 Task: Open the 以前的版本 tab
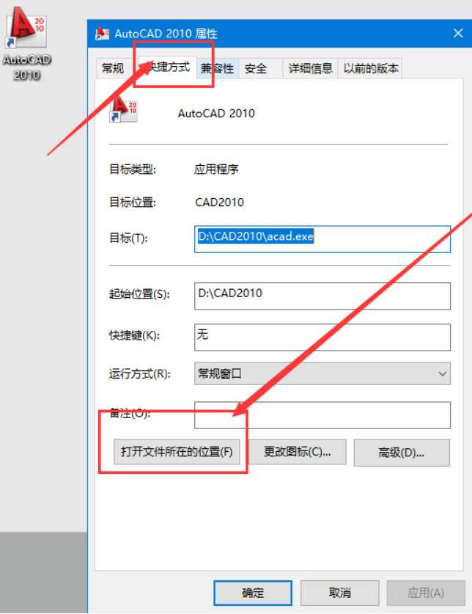click(x=371, y=68)
